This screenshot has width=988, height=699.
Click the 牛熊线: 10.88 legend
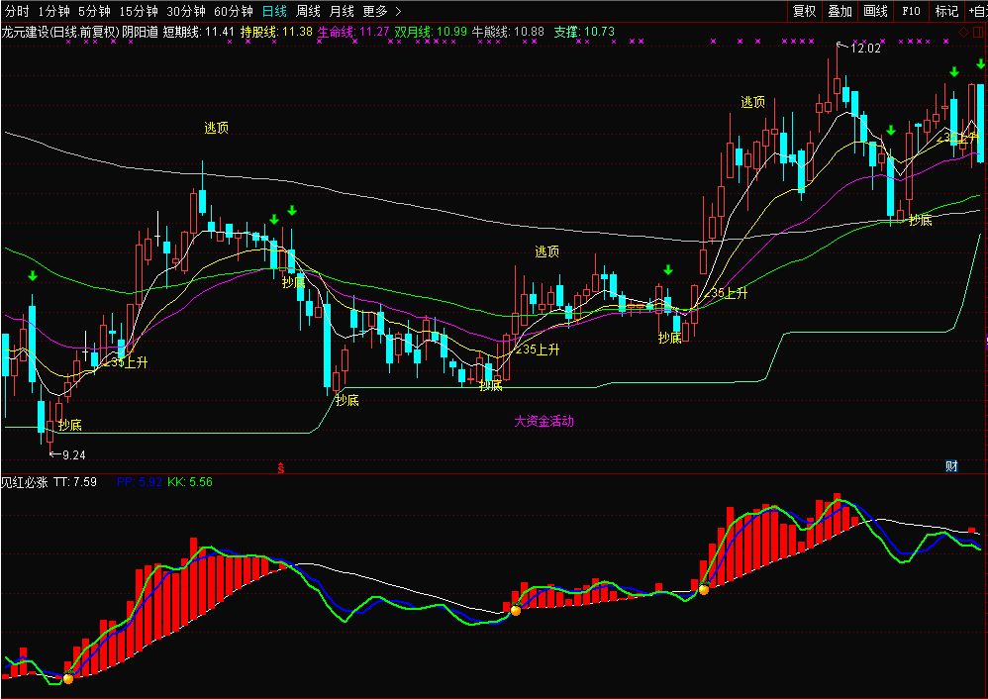(509, 32)
